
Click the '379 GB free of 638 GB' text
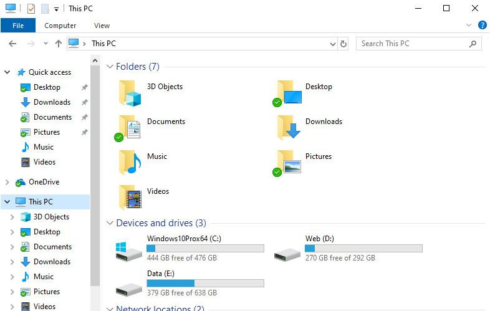(182, 293)
